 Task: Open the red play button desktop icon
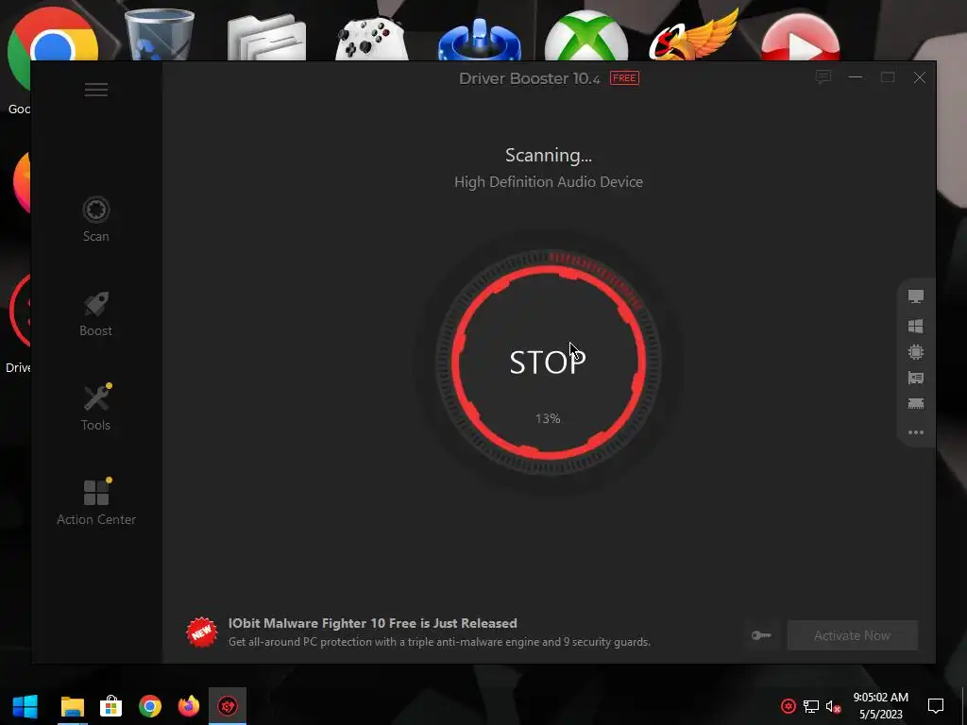click(800, 38)
